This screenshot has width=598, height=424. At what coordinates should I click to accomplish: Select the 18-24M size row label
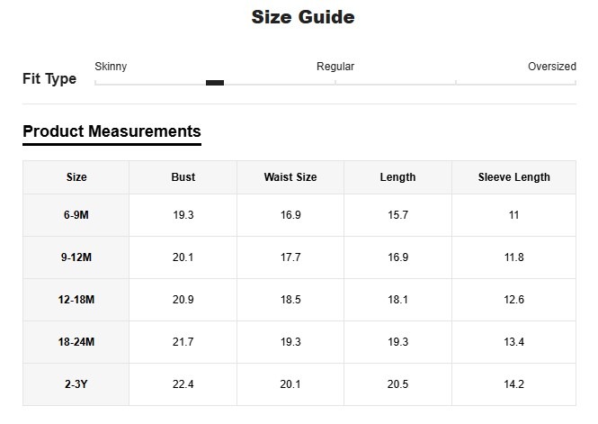(76, 342)
